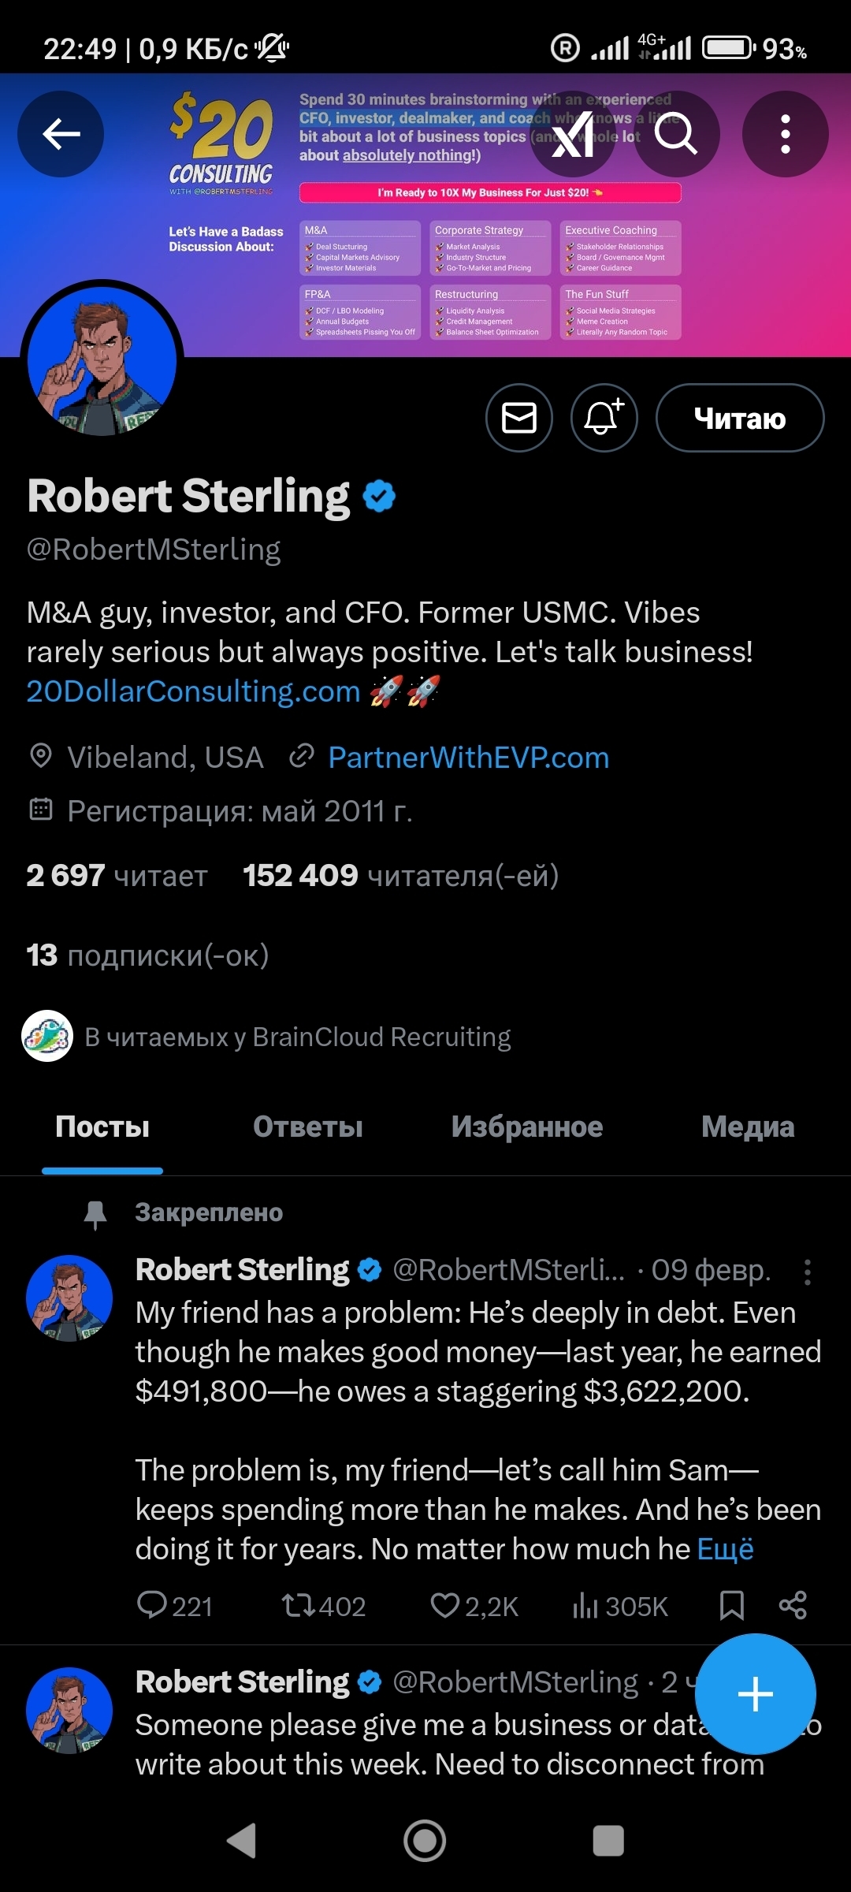The image size is (851, 1892).
Task: Tap the profile search magnifier icon
Action: 676,134
